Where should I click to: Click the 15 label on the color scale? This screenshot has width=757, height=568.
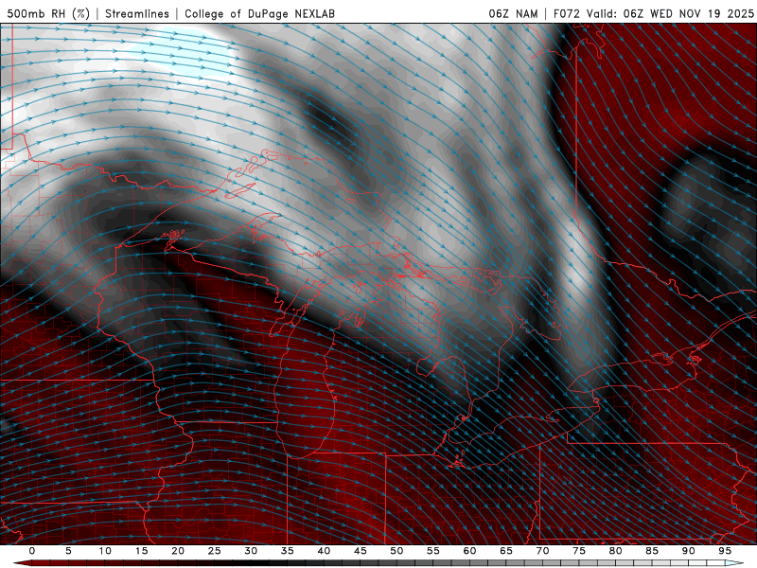coord(141,551)
